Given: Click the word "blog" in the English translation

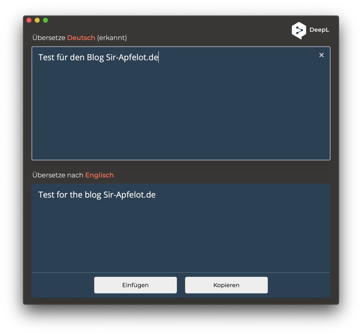Looking at the screenshot, I should [x=93, y=195].
